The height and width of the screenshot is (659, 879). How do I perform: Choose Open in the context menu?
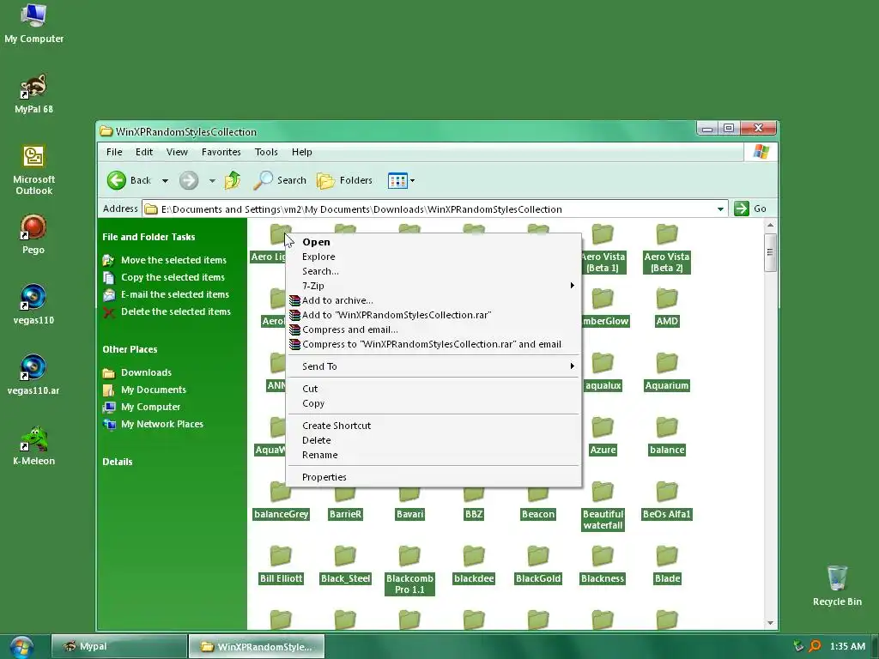tap(433, 242)
